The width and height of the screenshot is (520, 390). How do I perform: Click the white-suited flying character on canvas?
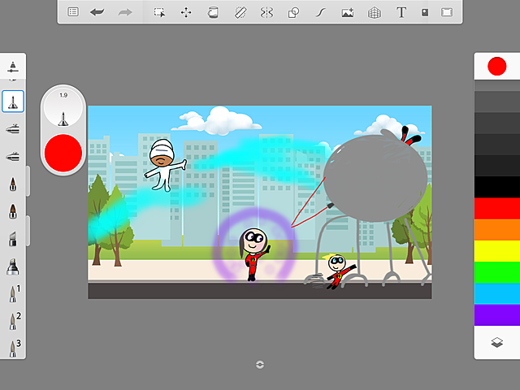point(165,165)
